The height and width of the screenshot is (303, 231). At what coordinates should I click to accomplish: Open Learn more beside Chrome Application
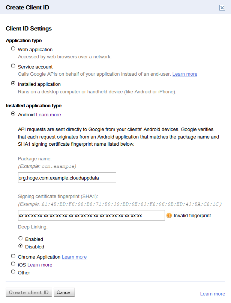[74, 256]
